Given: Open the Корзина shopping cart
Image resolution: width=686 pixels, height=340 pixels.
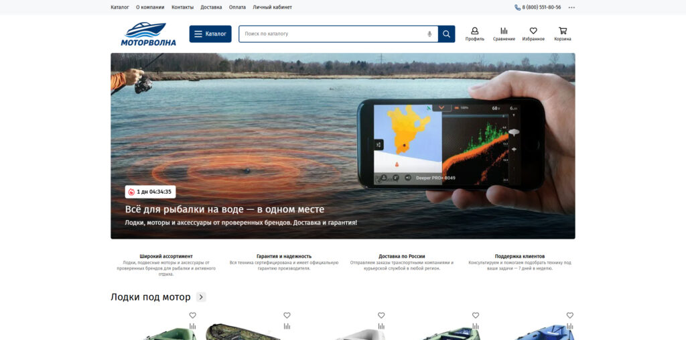Looking at the screenshot, I should pos(563,34).
